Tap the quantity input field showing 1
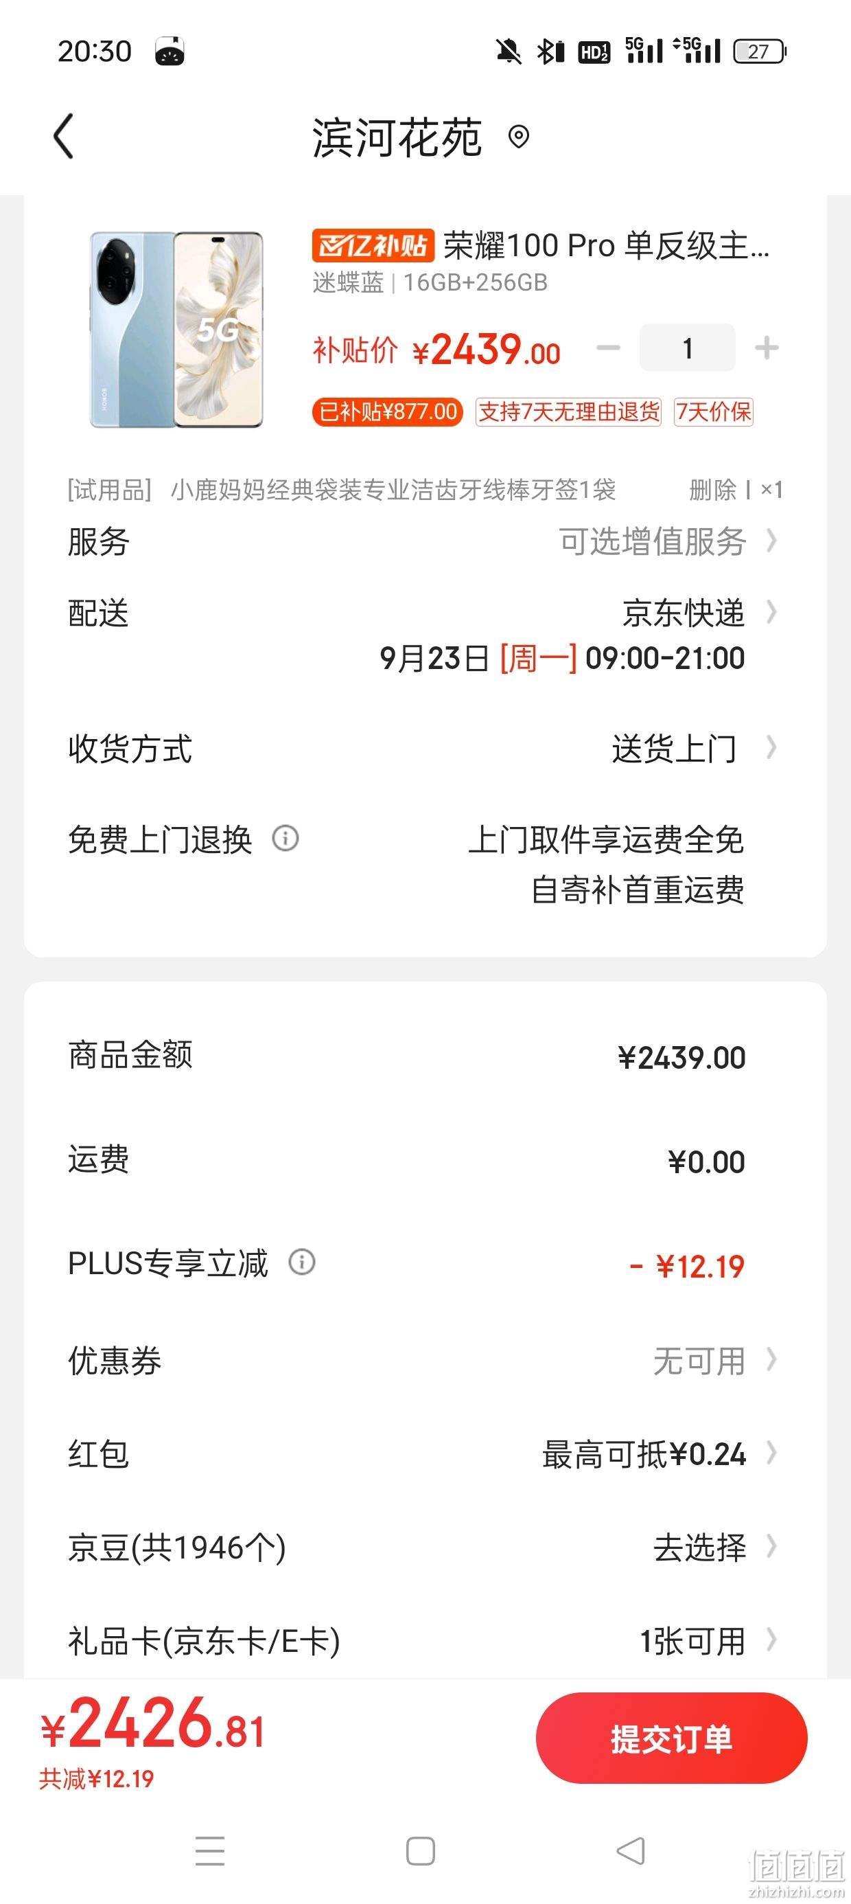The width and height of the screenshot is (851, 1904). (x=687, y=348)
